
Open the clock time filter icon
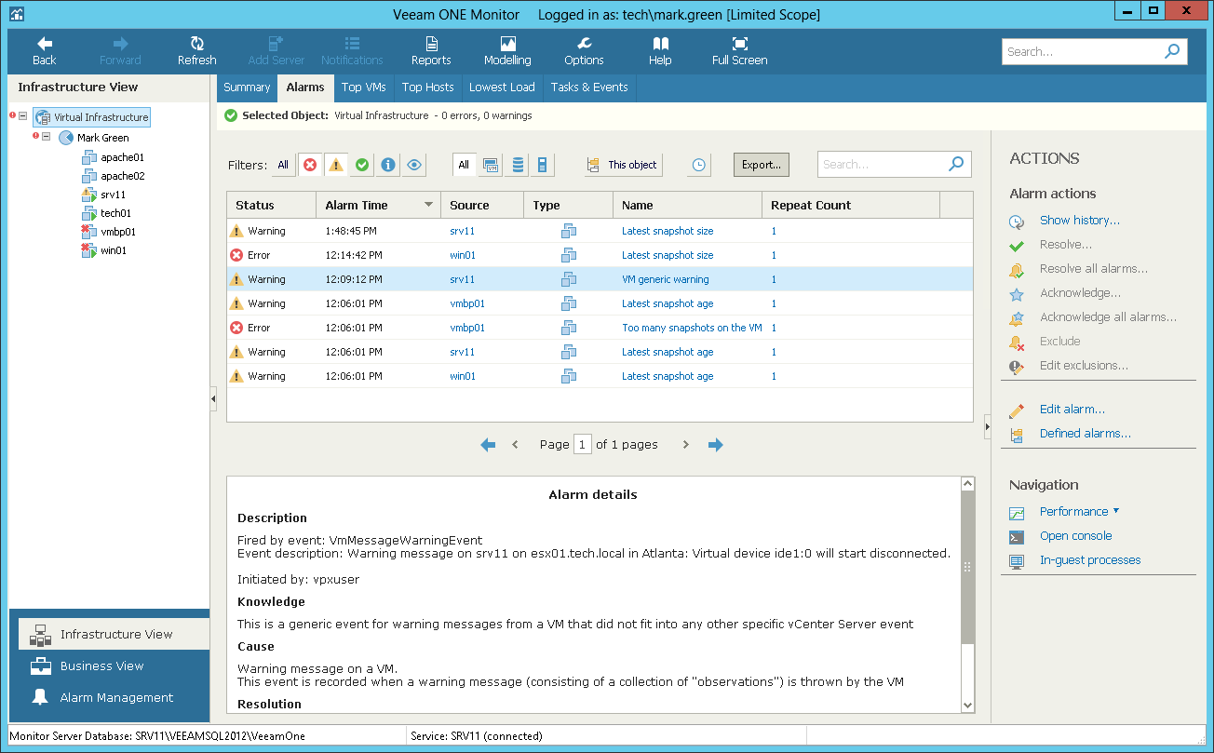click(x=699, y=165)
